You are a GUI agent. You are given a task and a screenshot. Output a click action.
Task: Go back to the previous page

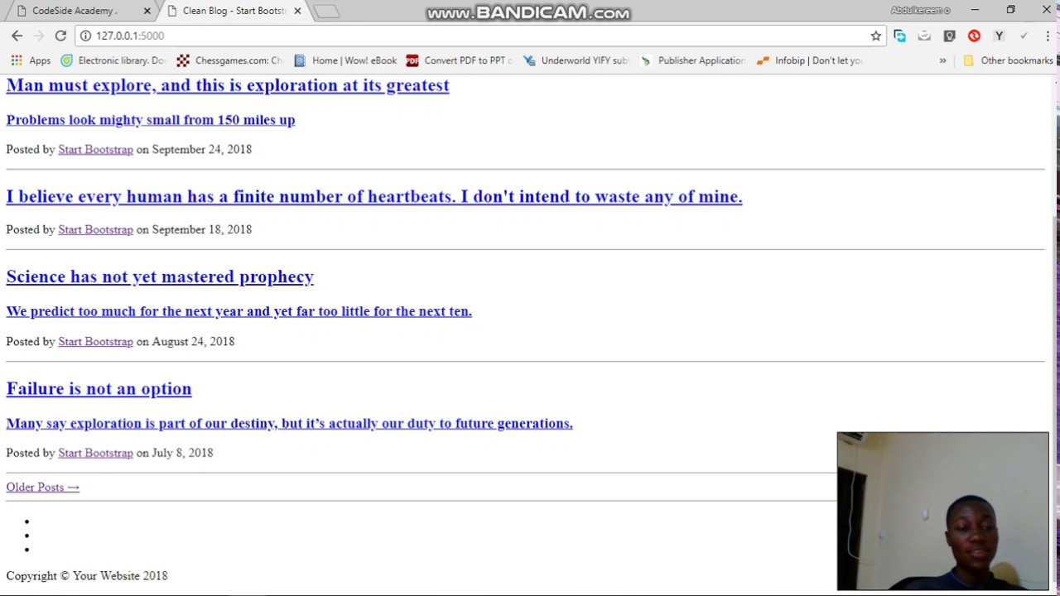point(17,36)
